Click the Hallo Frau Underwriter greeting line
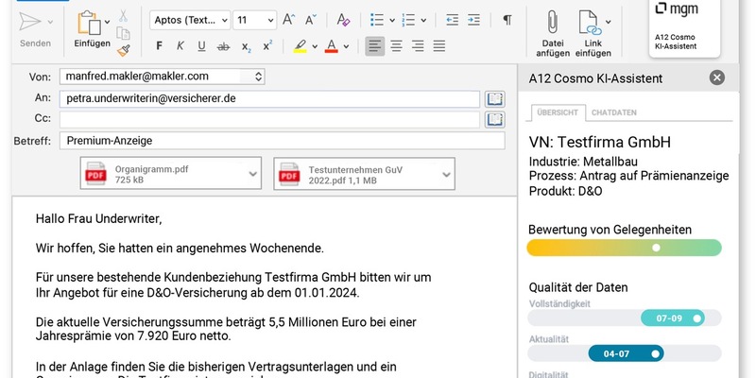756x378 pixels. (99, 219)
